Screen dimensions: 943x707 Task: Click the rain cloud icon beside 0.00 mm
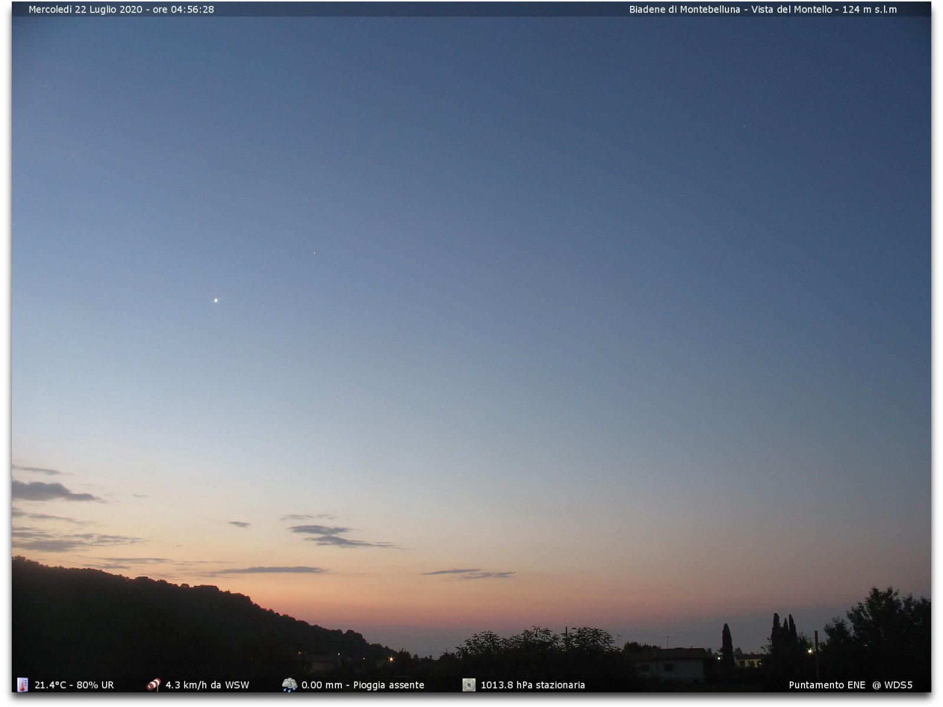[289, 685]
